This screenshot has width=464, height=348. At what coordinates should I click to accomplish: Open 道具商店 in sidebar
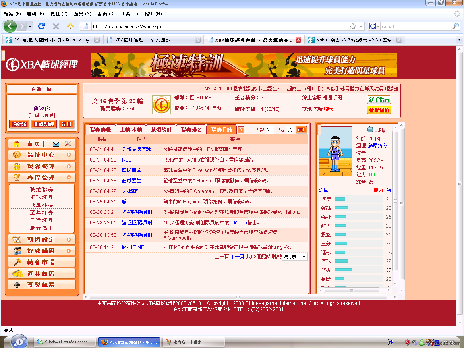[x=42, y=273]
